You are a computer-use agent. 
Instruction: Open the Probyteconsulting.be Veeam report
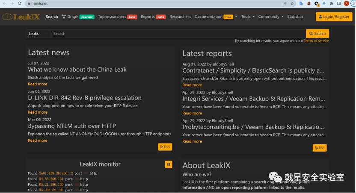click(253, 127)
